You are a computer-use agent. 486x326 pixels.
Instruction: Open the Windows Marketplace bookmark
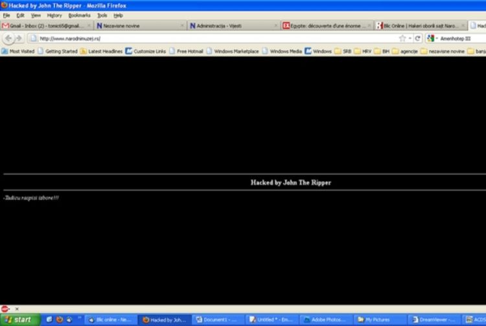click(233, 51)
